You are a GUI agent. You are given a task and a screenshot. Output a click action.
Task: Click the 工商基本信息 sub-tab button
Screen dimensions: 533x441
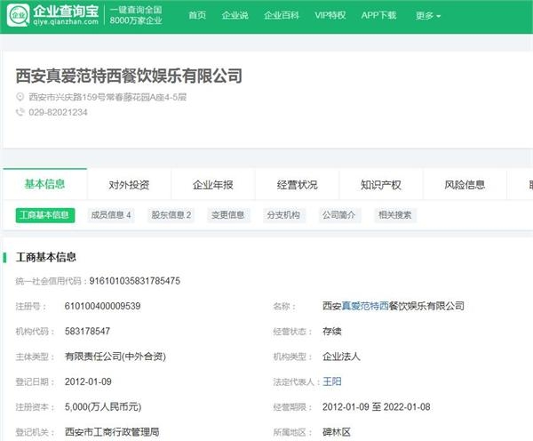pos(45,215)
